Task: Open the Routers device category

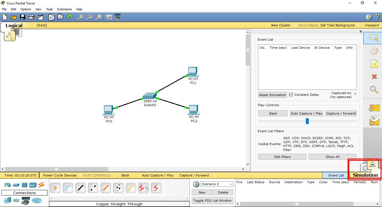Action: (x=7, y=185)
